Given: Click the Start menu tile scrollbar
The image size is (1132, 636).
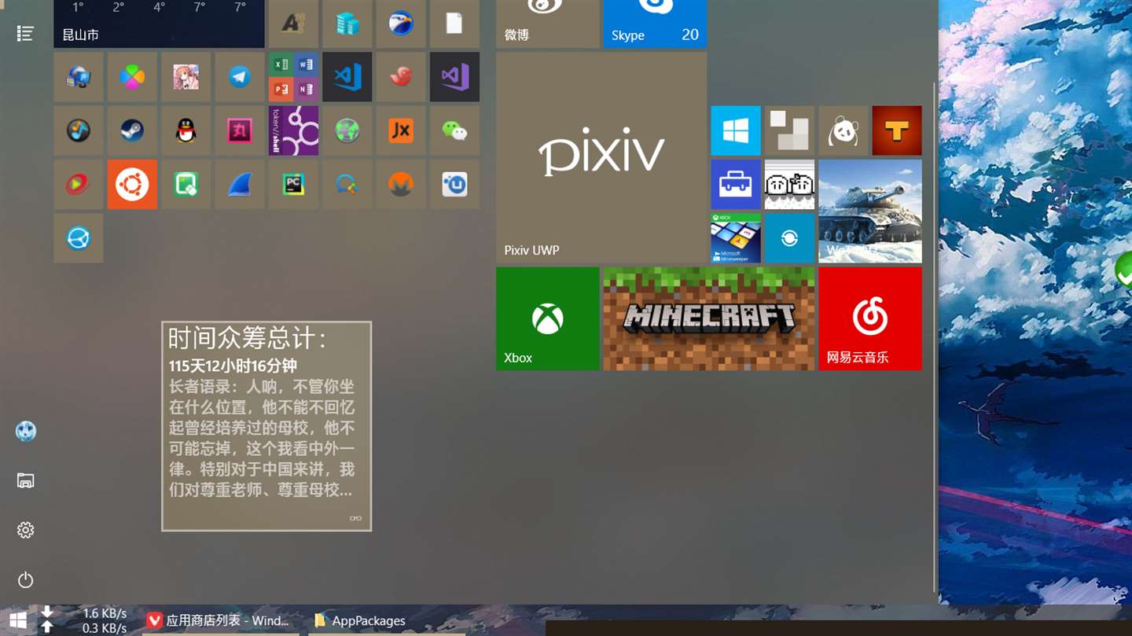Looking at the screenshot, I should tap(934, 336).
